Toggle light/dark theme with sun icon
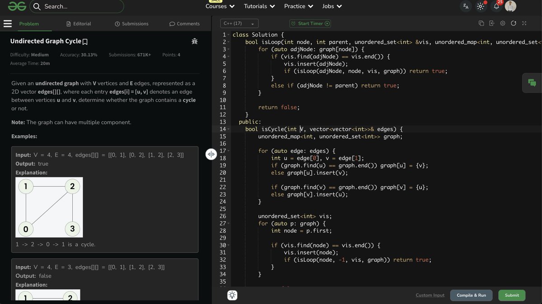The height and width of the screenshot is (304, 542). pyautogui.click(x=481, y=6)
